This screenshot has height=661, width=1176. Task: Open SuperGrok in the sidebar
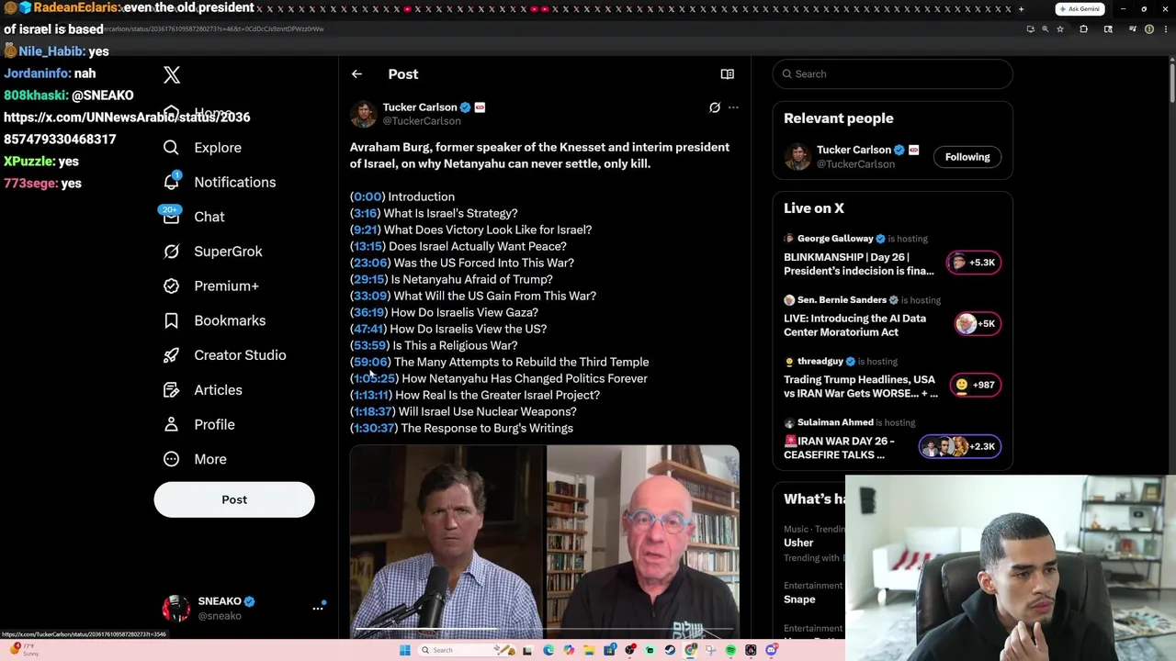point(212,252)
